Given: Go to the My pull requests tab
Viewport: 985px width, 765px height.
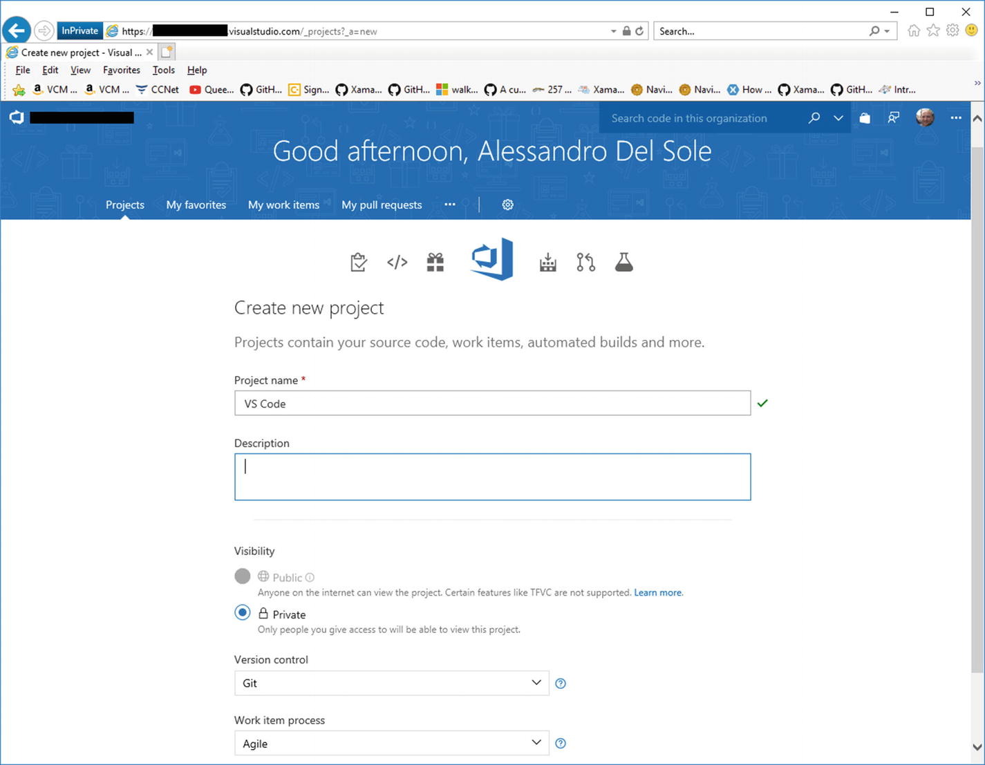Looking at the screenshot, I should 382,205.
